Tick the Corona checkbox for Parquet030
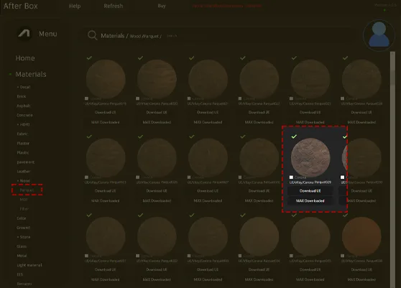The height and width of the screenshot is (288, 401). click(x=343, y=177)
